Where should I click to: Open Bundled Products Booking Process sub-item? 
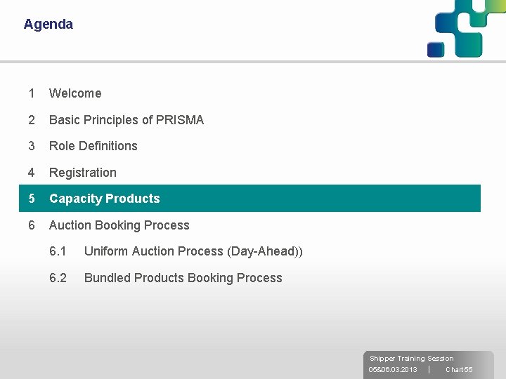(183, 278)
